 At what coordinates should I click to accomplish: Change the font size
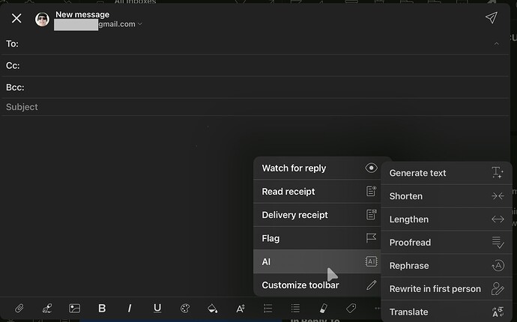coord(241,309)
